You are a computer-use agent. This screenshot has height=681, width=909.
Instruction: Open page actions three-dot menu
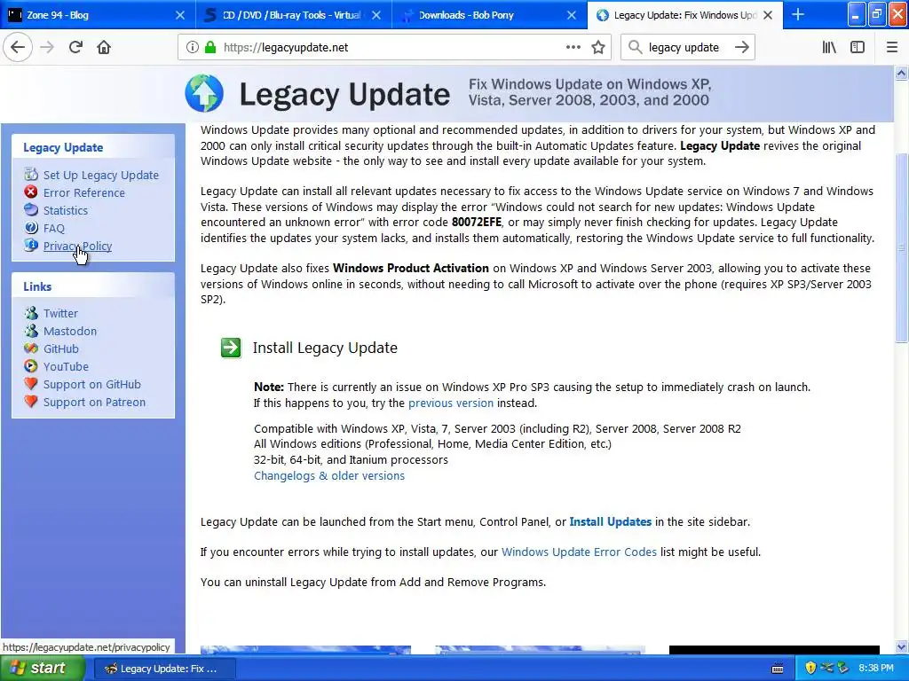tap(573, 48)
